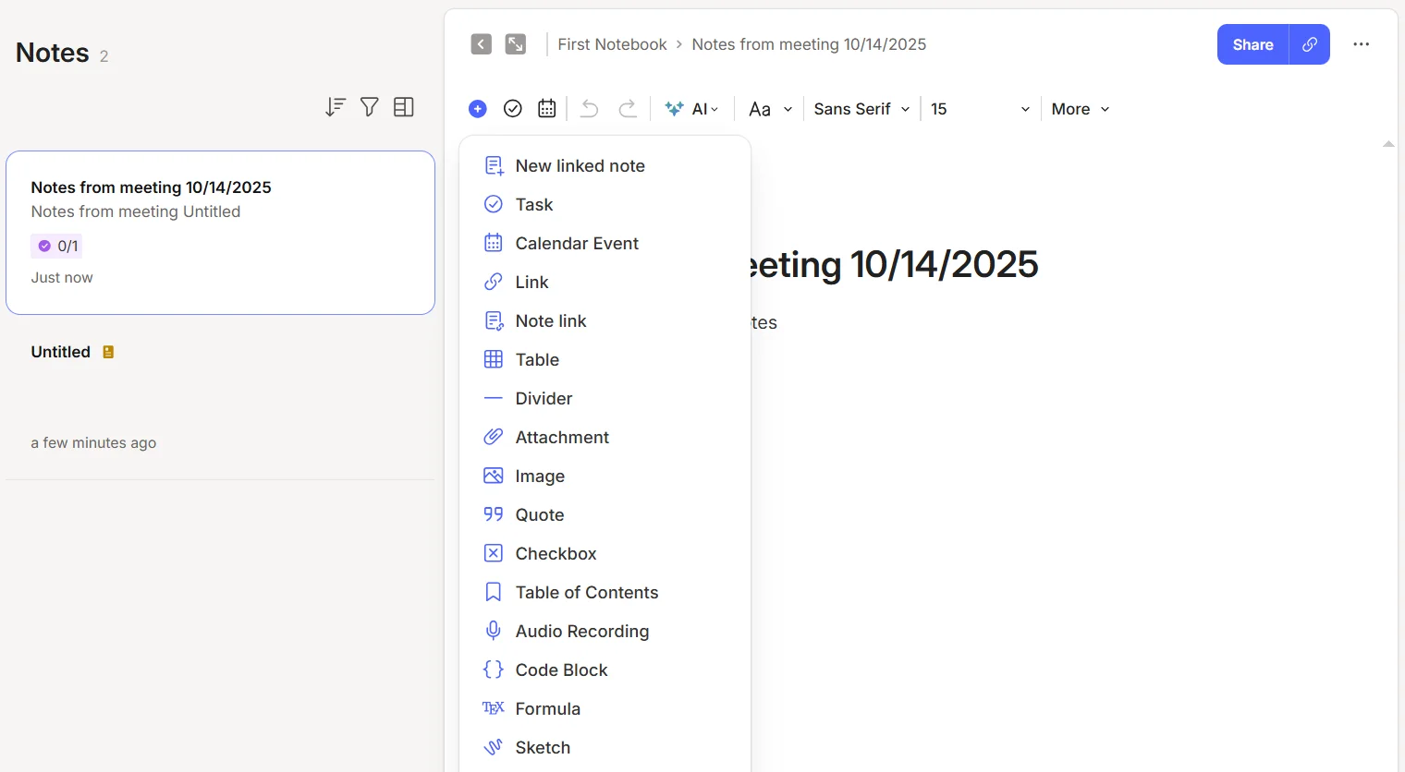Open the filter notes icon
Screen dimensions: 1405x772
pyautogui.click(x=369, y=106)
